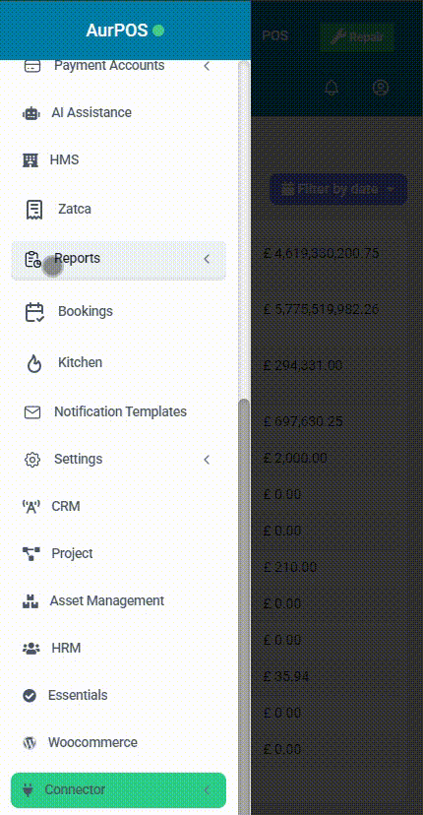Click the AI Assistance robot icon

[x=30, y=113]
